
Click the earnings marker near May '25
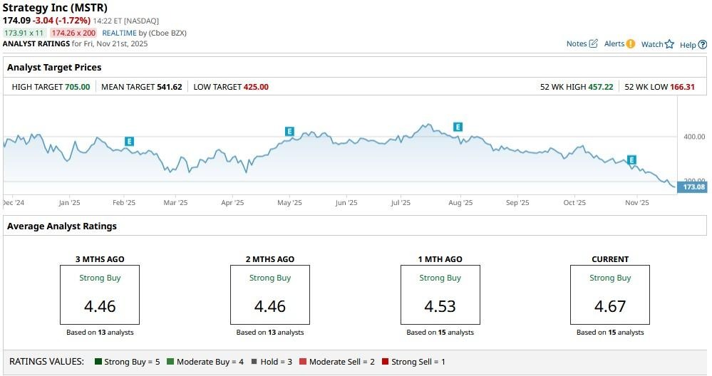[x=289, y=132]
